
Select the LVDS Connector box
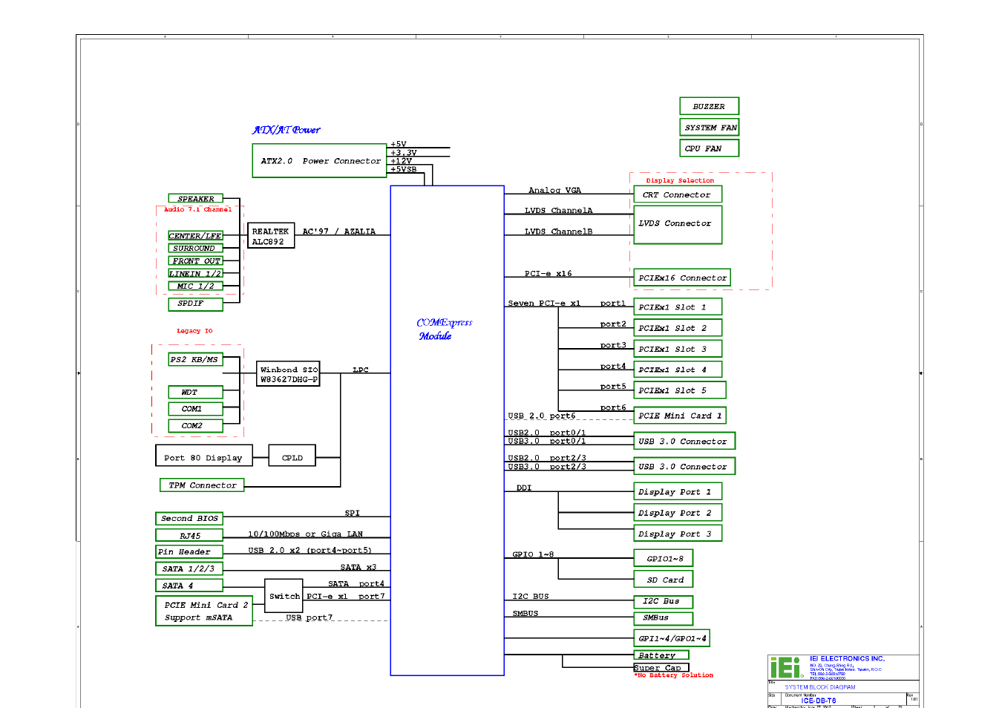(x=678, y=223)
